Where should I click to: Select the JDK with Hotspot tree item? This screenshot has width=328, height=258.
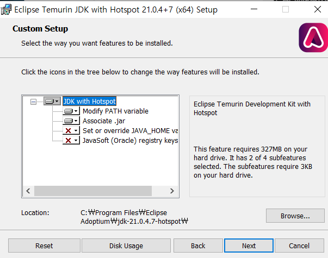89,102
